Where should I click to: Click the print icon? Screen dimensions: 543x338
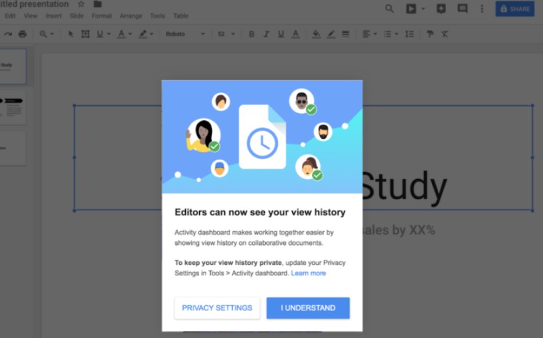23,34
